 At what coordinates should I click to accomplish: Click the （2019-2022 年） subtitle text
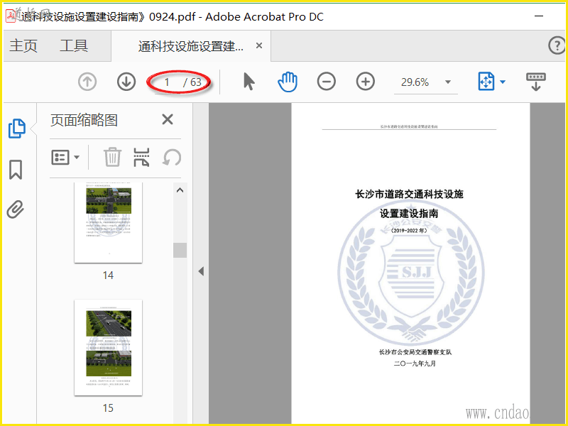point(410,230)
